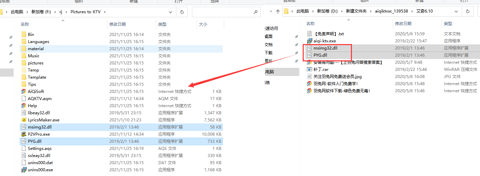The height and width of the screenshot is (176, 480).
Task: Select the aiqi-ktv.exe application icon
Action: (309, 41)
